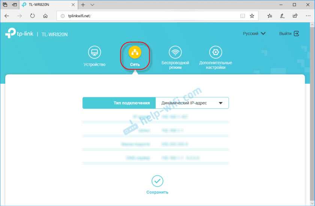Go back in browser
This screenshot has height=206, width=315.
tap(7, 16)
